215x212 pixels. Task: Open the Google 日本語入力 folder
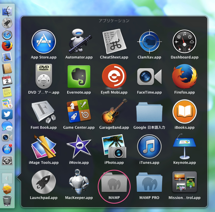coord(149,112)
